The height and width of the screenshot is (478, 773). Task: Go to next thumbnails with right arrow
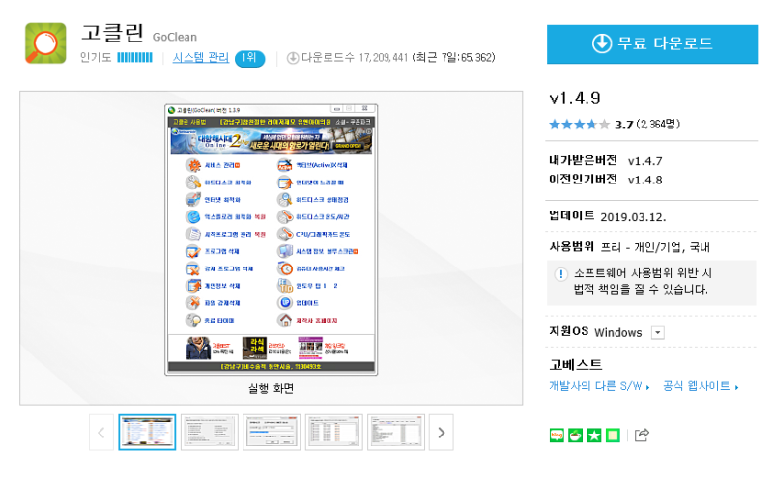pos(442,433)
